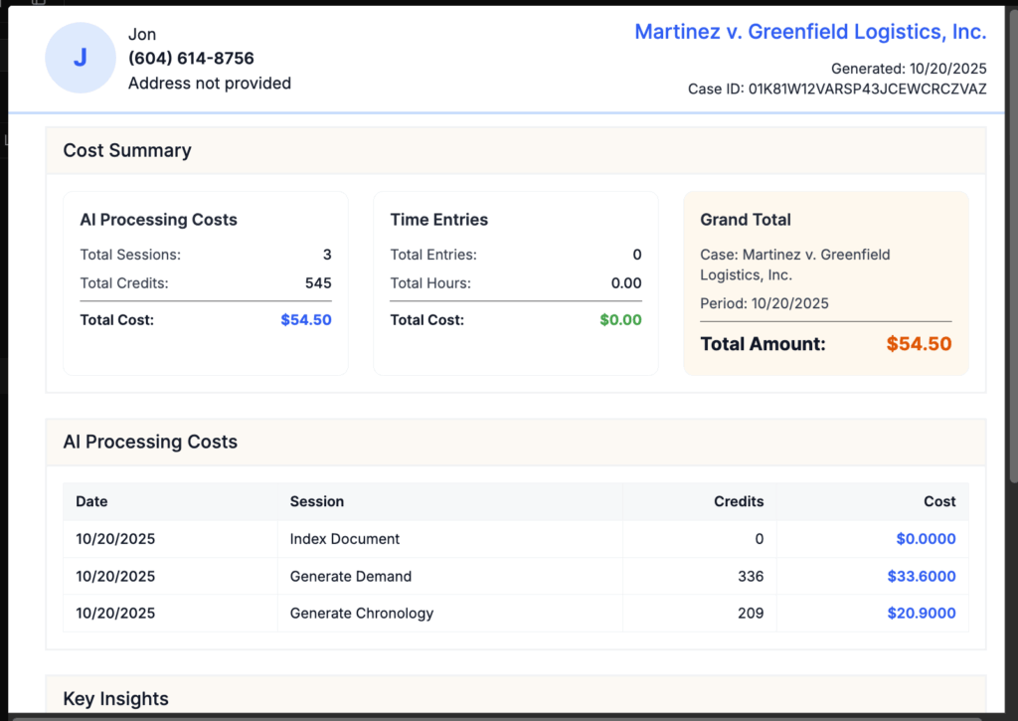The image size is (1018, 721).
Task: Click the Cost Summary section header
Action: click(127, 150)
